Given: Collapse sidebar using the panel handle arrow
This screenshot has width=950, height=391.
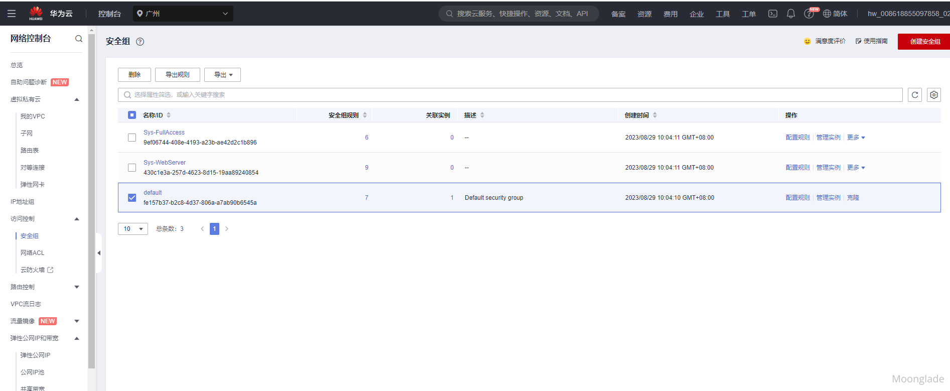Looking at the screenshot, I should pyautogui.click(x=99, y=253).
